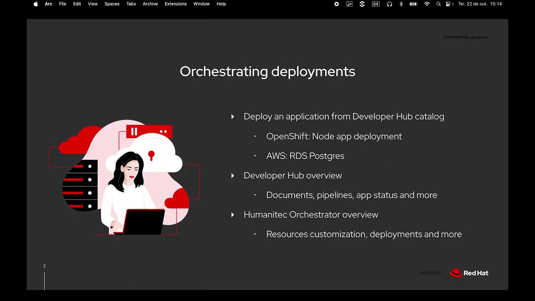Open Control Center
Image resolution: width=535 pixels, height=301 pixels.
[x=448, y=4]
